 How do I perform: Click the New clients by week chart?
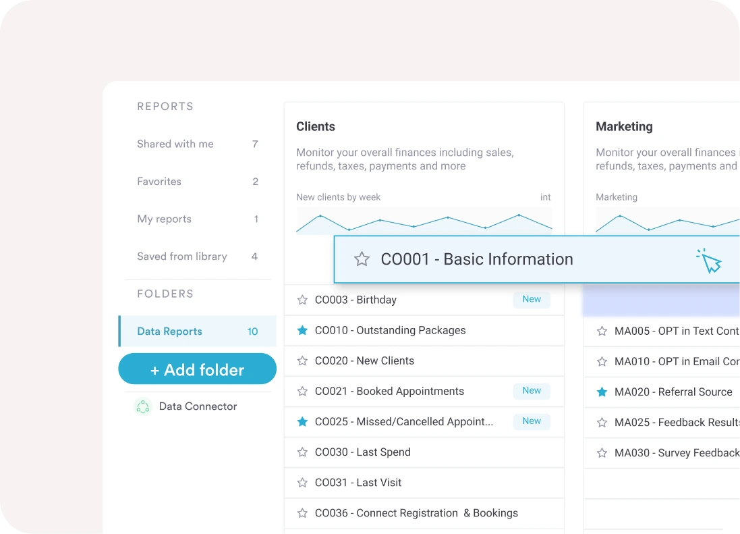(424, 221)
